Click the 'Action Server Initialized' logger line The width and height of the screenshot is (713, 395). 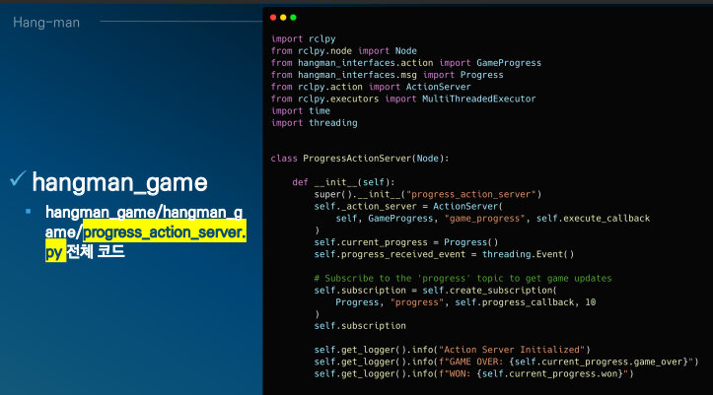pos(452,350)
